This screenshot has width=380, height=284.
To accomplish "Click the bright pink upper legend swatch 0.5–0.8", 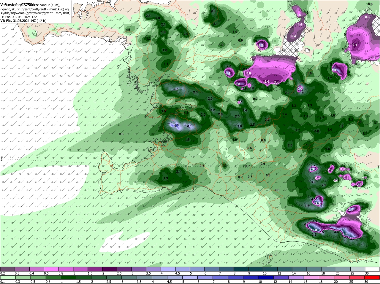I will (51, 269).
